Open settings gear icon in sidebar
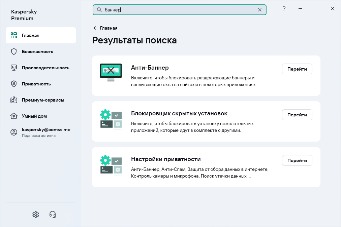The image size is (341, 227). [x=36, y=215]
